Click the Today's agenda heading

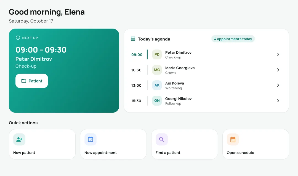[154, 39]
